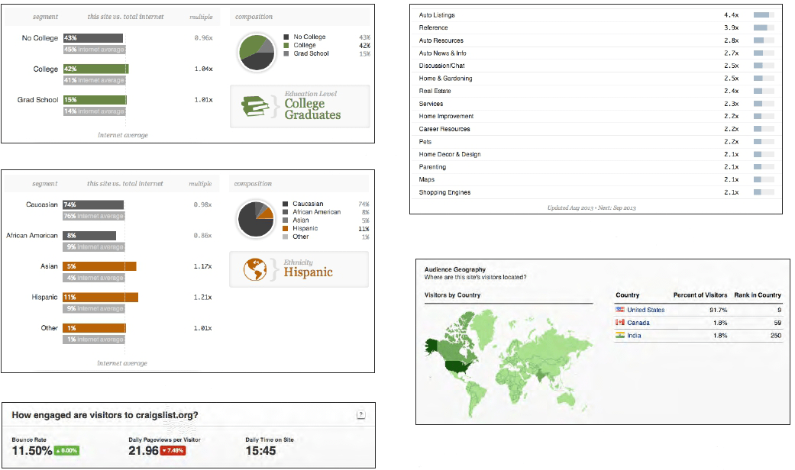
Task: Click the No College 43% segment bar
Action: pyautogui.click(x=92, y=38)
